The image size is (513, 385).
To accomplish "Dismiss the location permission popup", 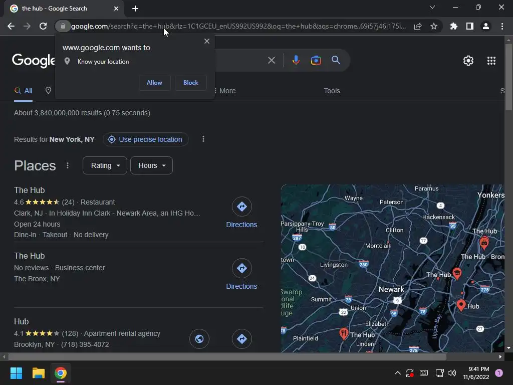I will (207, 41).
